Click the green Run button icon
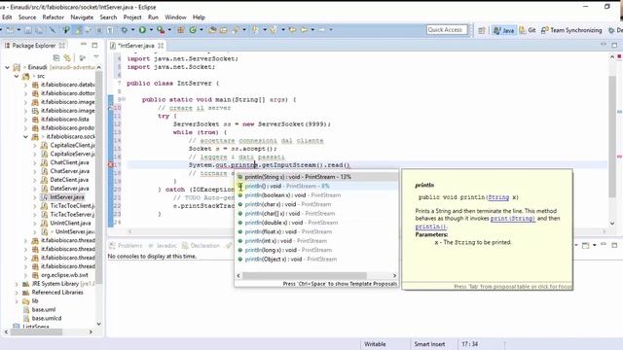This screenshot has height=350, width=623. (x=142, y=30)
